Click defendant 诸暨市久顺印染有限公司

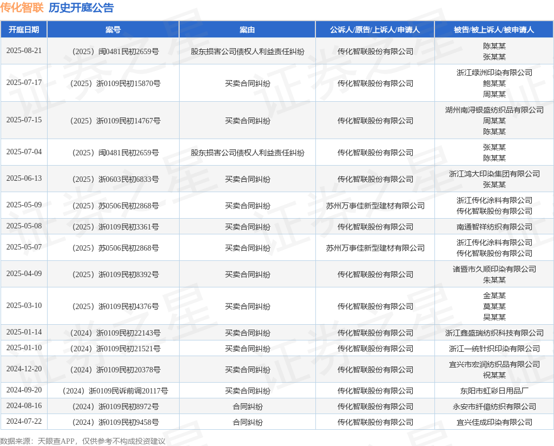click(494, 269)
